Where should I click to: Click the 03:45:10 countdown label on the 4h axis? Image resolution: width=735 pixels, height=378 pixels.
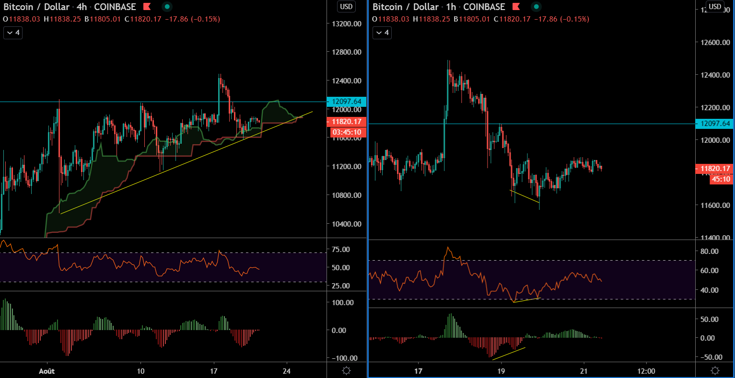[x=347, y=131]
